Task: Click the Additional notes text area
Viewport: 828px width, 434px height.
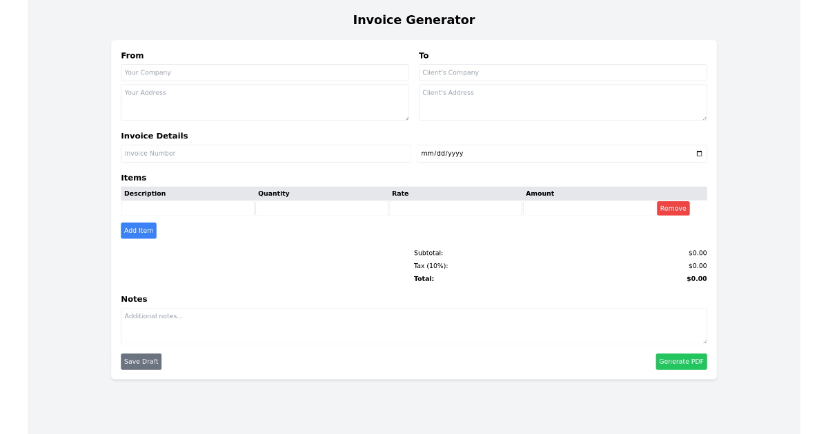Action: 414,325
